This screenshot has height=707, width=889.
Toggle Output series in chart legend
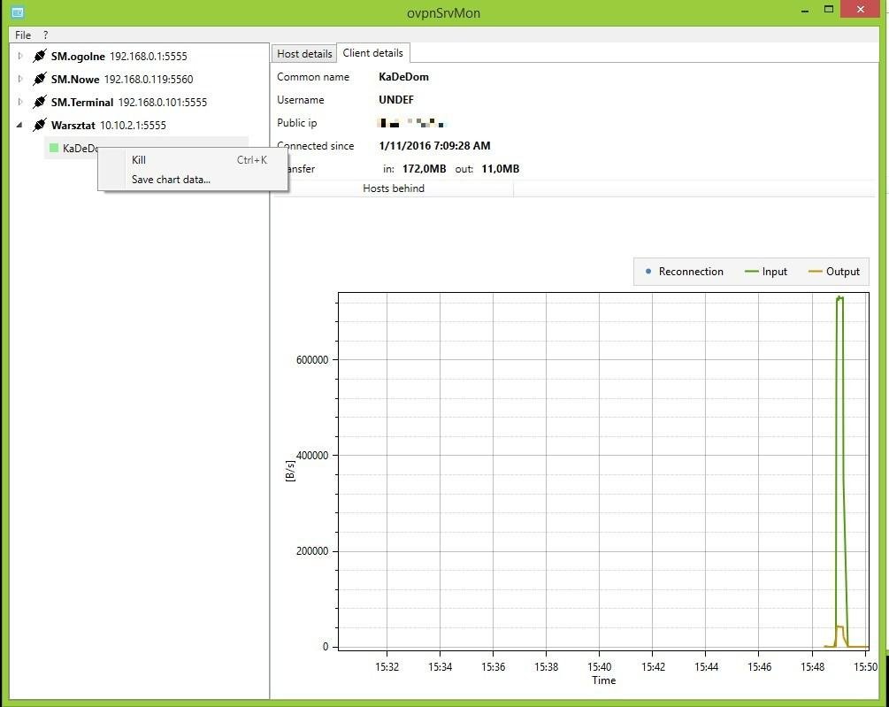coord(834,272)
